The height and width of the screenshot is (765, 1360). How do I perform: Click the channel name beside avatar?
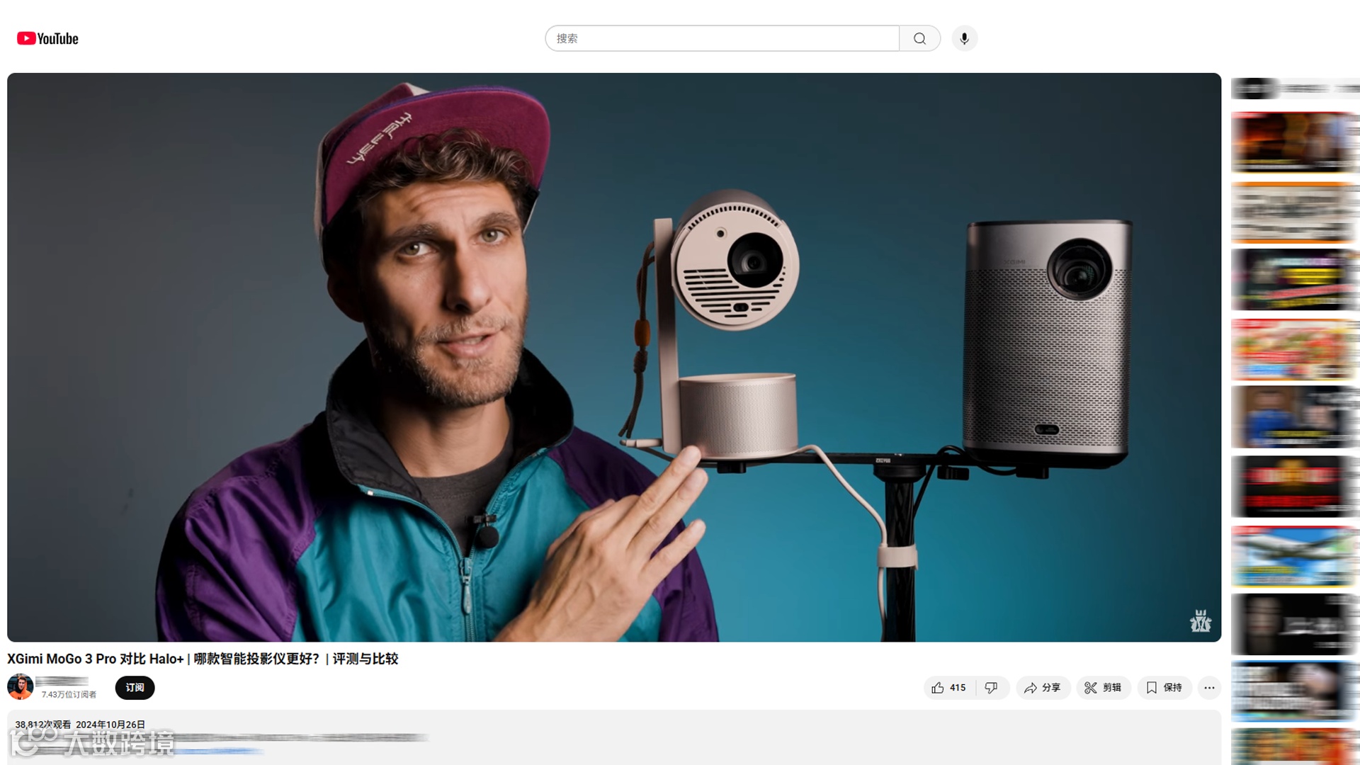[62, 681]
